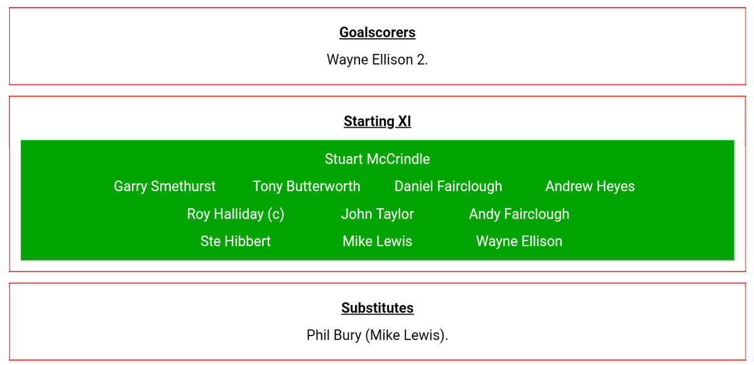
Task: Select Wayne Ellison 2 goalscorer text
Action: (377, 60)
